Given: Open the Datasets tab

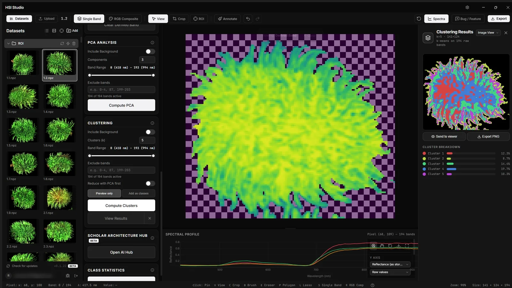Looking at the screenshot, I should pyautogui.click(x=19, y=19).
